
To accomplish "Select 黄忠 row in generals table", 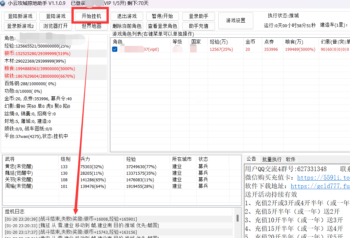I will 19,167.
